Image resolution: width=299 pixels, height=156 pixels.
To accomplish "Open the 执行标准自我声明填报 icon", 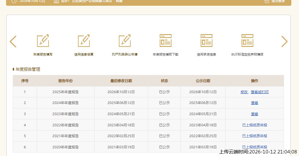I will pyautogui.click(x=247, y=41).
